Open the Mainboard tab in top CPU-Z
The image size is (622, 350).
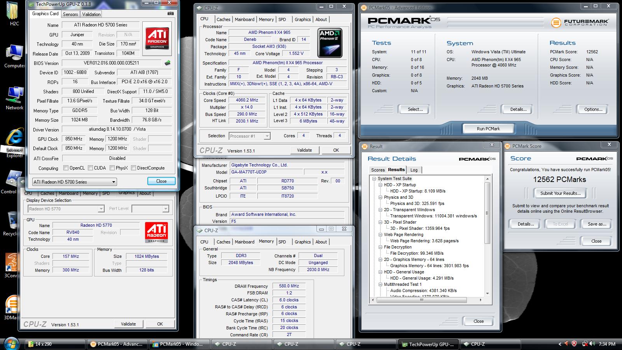[245, 19]
